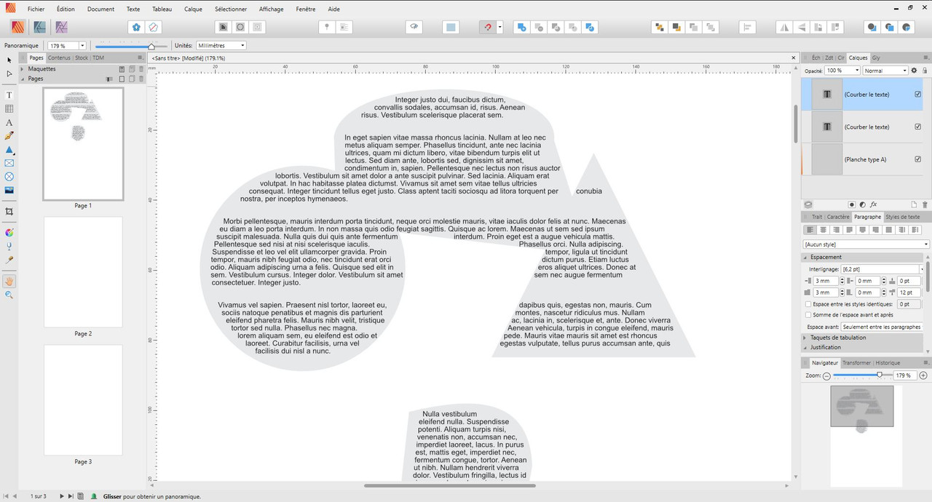Zoom in with Navigateur plus button

pos(923,375)
